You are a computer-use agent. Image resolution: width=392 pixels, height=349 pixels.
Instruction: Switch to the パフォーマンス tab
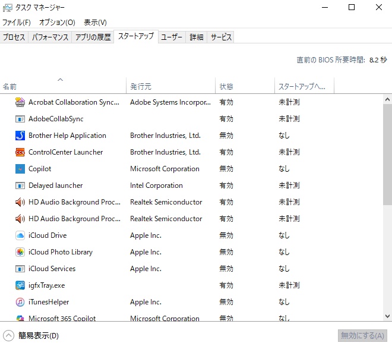pos(50,37)
